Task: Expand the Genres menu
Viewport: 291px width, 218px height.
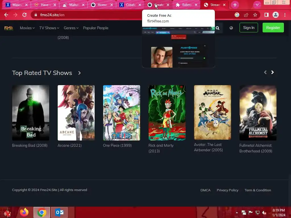Action: 71,28
